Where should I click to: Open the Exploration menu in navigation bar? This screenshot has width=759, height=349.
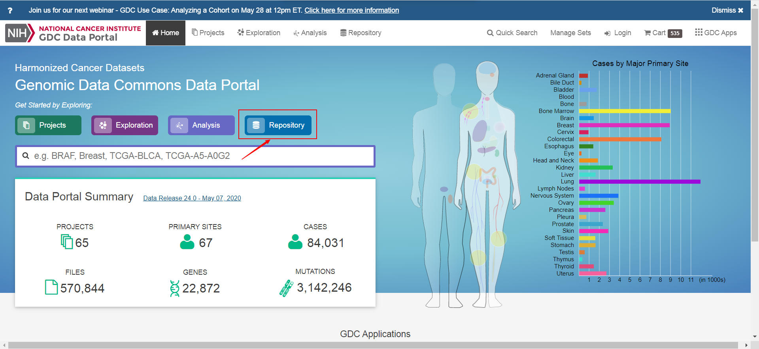tap(259, 33)
